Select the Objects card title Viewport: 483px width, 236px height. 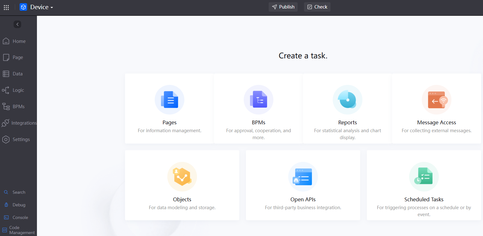[x=182, y=199]
